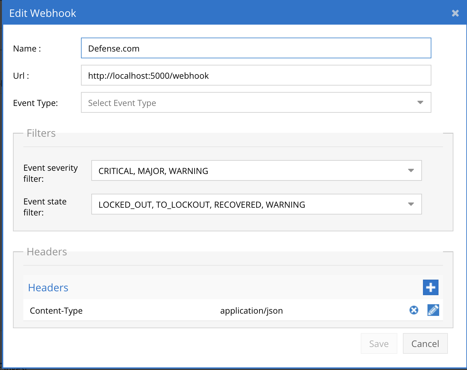Edit Content-Type header with pencil icon
This screenshot has width=467, height=370.
coord(433,310)
